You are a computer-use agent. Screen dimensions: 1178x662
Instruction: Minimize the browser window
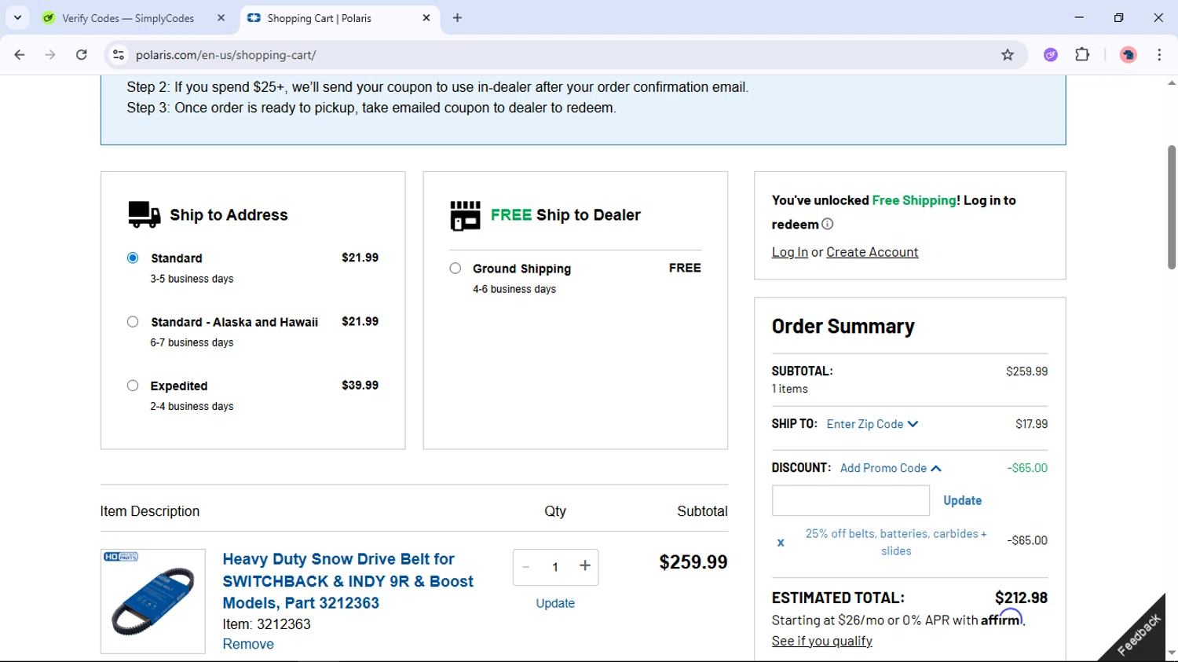[1079, 17]
